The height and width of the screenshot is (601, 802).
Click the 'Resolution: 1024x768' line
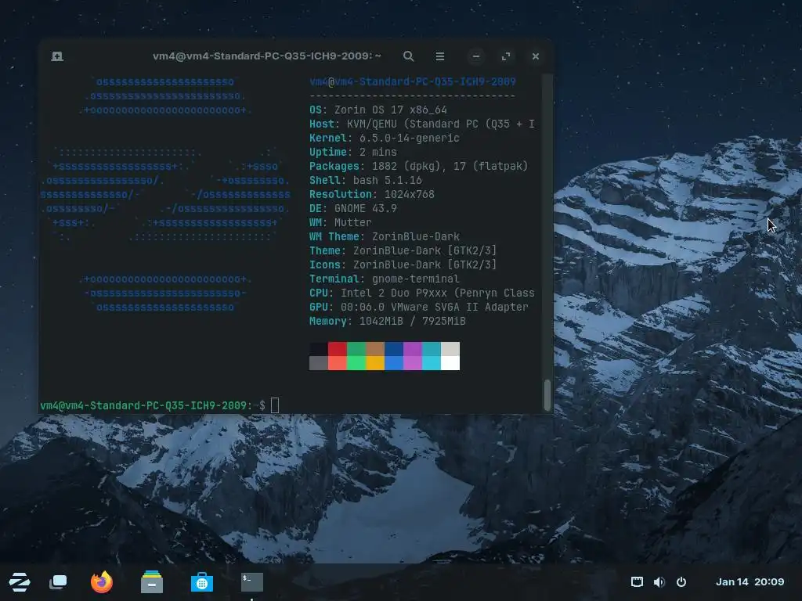pyautogui.click(x=372, y=194)
